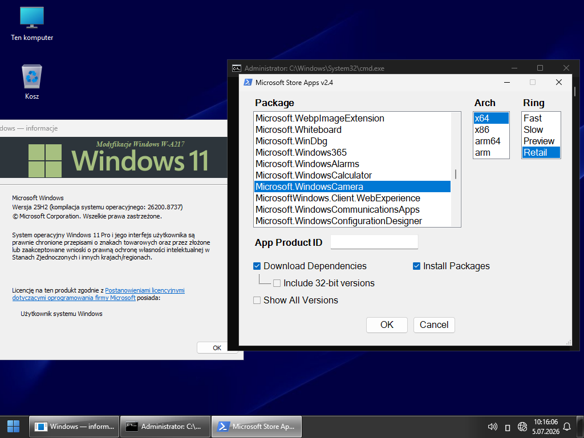Image resolution: width=584 pixels, height=438 pixels.
Task: Minimize the cmd.exe window
Action: (514, 68)
